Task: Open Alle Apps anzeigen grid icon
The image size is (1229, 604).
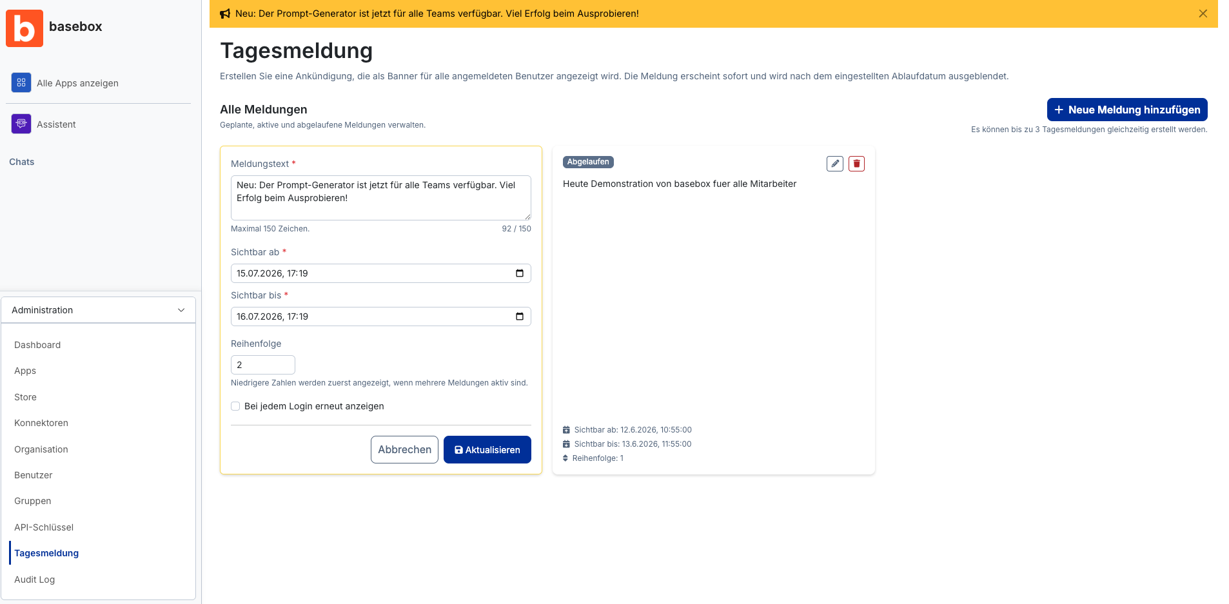Action: (x=21, y=83)
